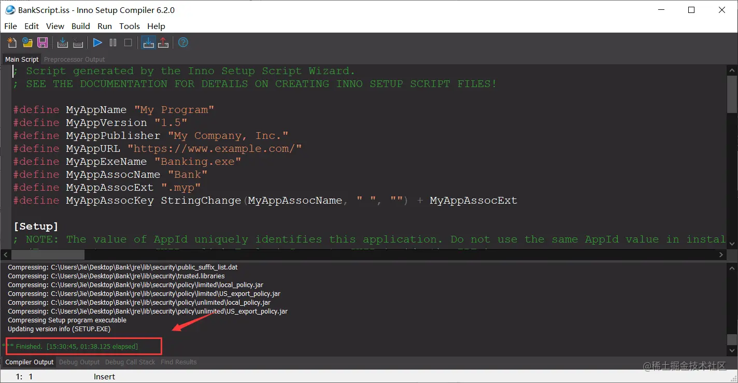Switch to the Preprocessor Output tab
Screen dimensions: 738x383
(75, 60)
